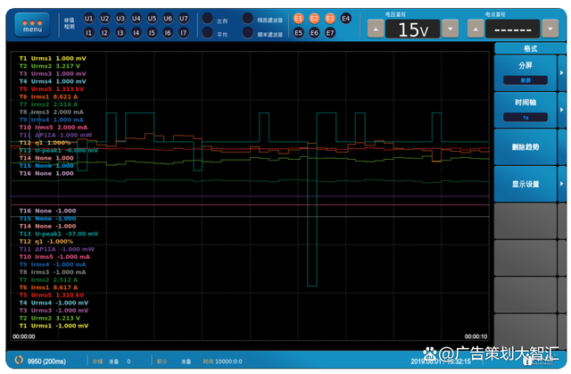Select element E1

pos(298,19)
